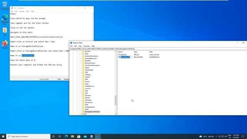Screen dimensions: 247x139
Task: Click the tree scrollbar up arrow
Action: click(x=116, y=51)
